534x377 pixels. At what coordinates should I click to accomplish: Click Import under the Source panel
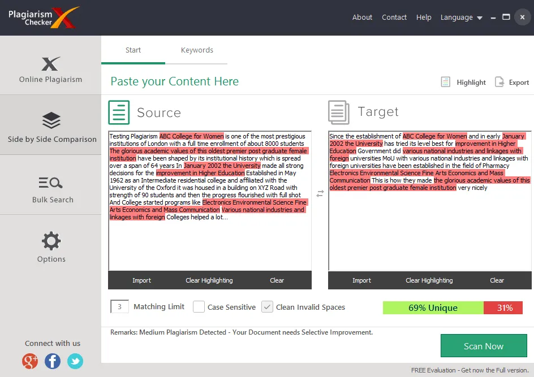point(141,280)
